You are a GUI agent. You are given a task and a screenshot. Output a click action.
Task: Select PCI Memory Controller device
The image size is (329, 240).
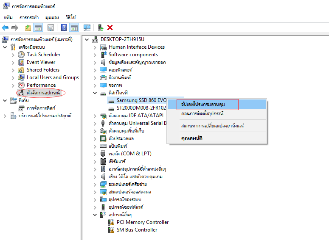point(143,222)
